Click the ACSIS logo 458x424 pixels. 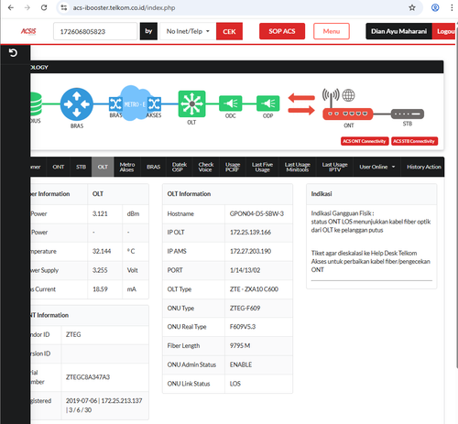click(28, 31)
